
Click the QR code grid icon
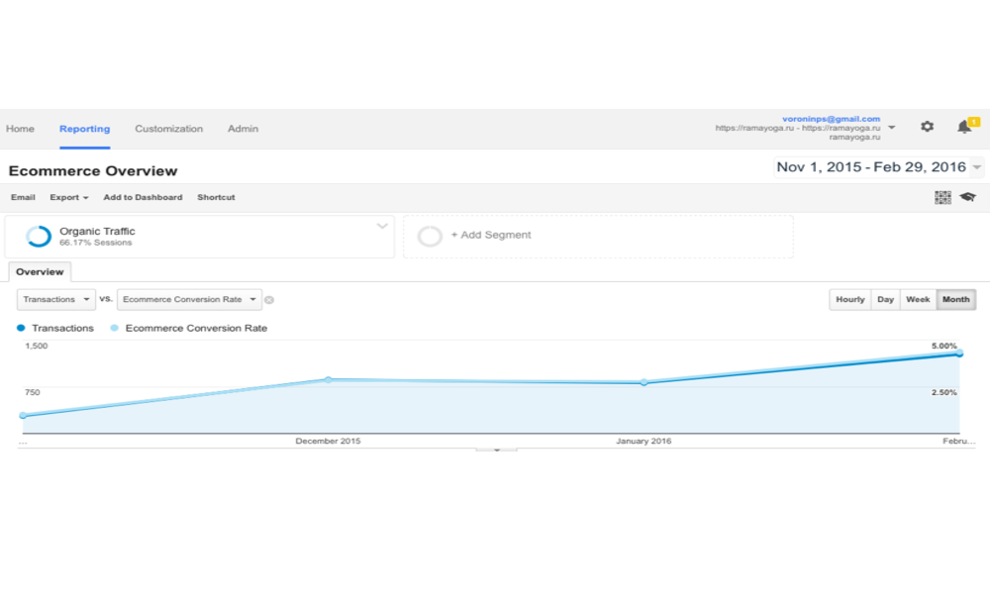(942, 197)
